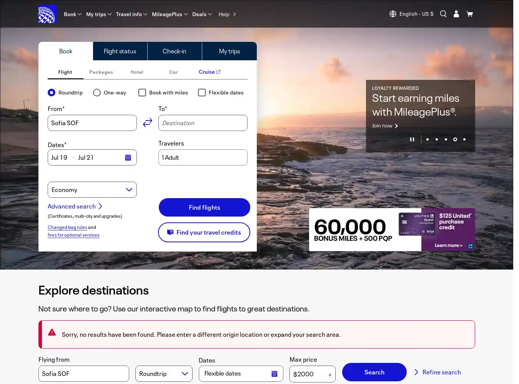Expand the My trips navigation menu
Image resolution: width=519 pixels, height=384 pixels.
pyautogui.click(x=99, y=14)
